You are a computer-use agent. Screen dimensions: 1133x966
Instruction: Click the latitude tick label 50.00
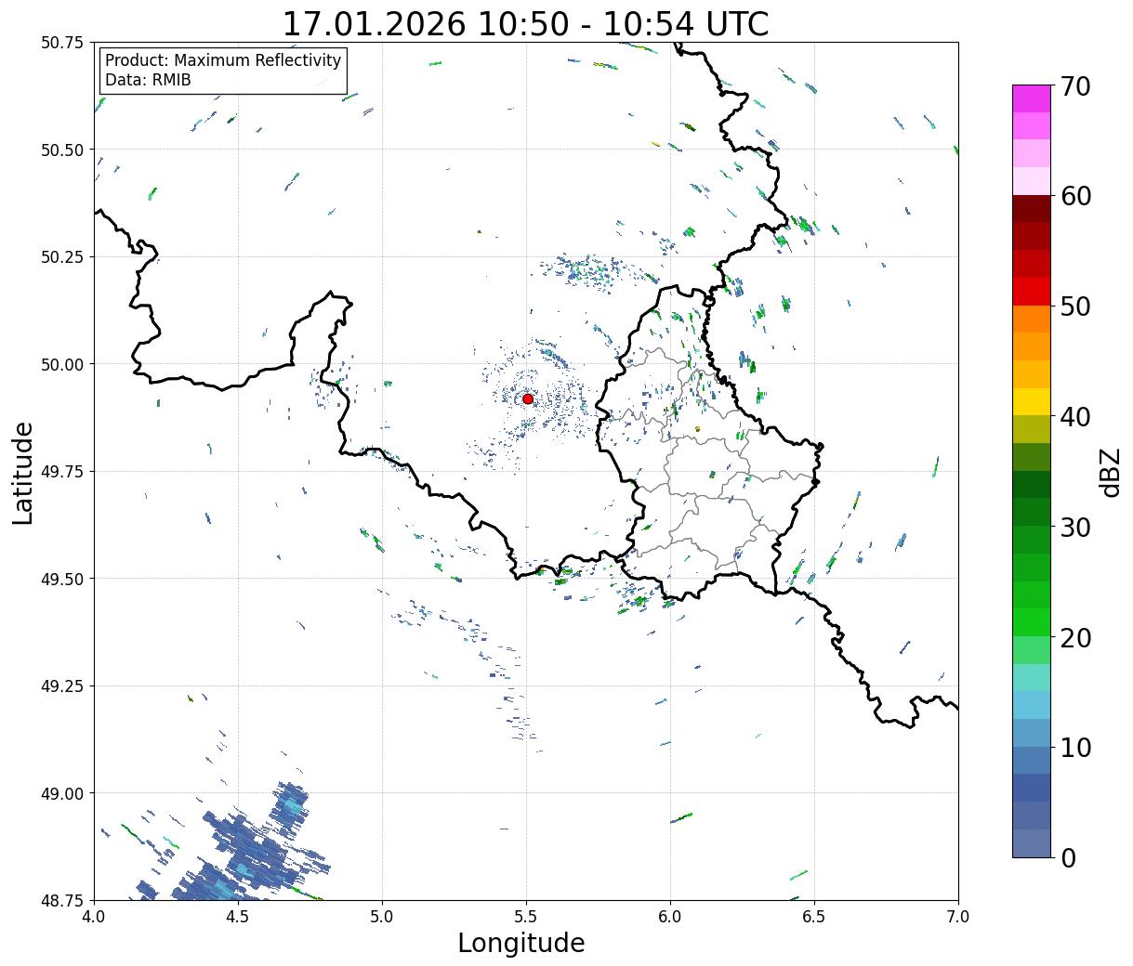[62, 364]
